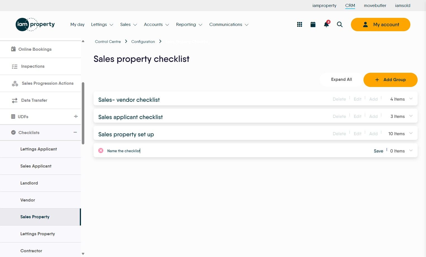
Task: Click Expand All button
Action: pos(341,80)
